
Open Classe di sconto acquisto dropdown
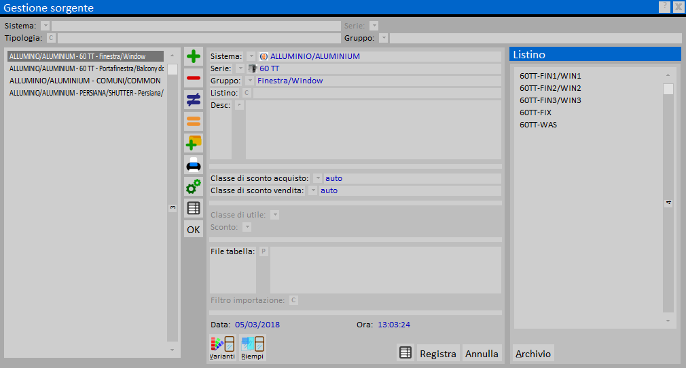click(x=318, y=178)
